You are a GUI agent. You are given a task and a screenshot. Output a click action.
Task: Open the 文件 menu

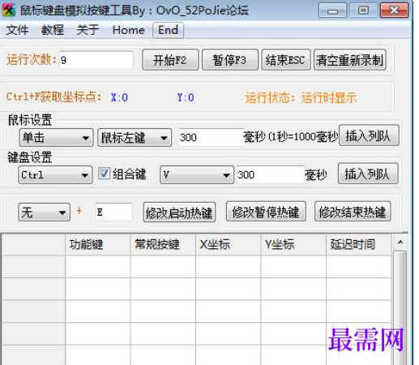pos(17,30)
